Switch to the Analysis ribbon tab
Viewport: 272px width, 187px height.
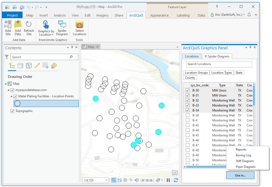point(60,15)
